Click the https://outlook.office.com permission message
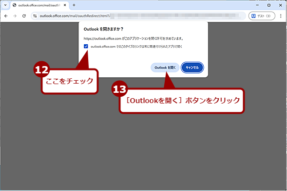Screen dimensions: 287x191 point(134,38)
